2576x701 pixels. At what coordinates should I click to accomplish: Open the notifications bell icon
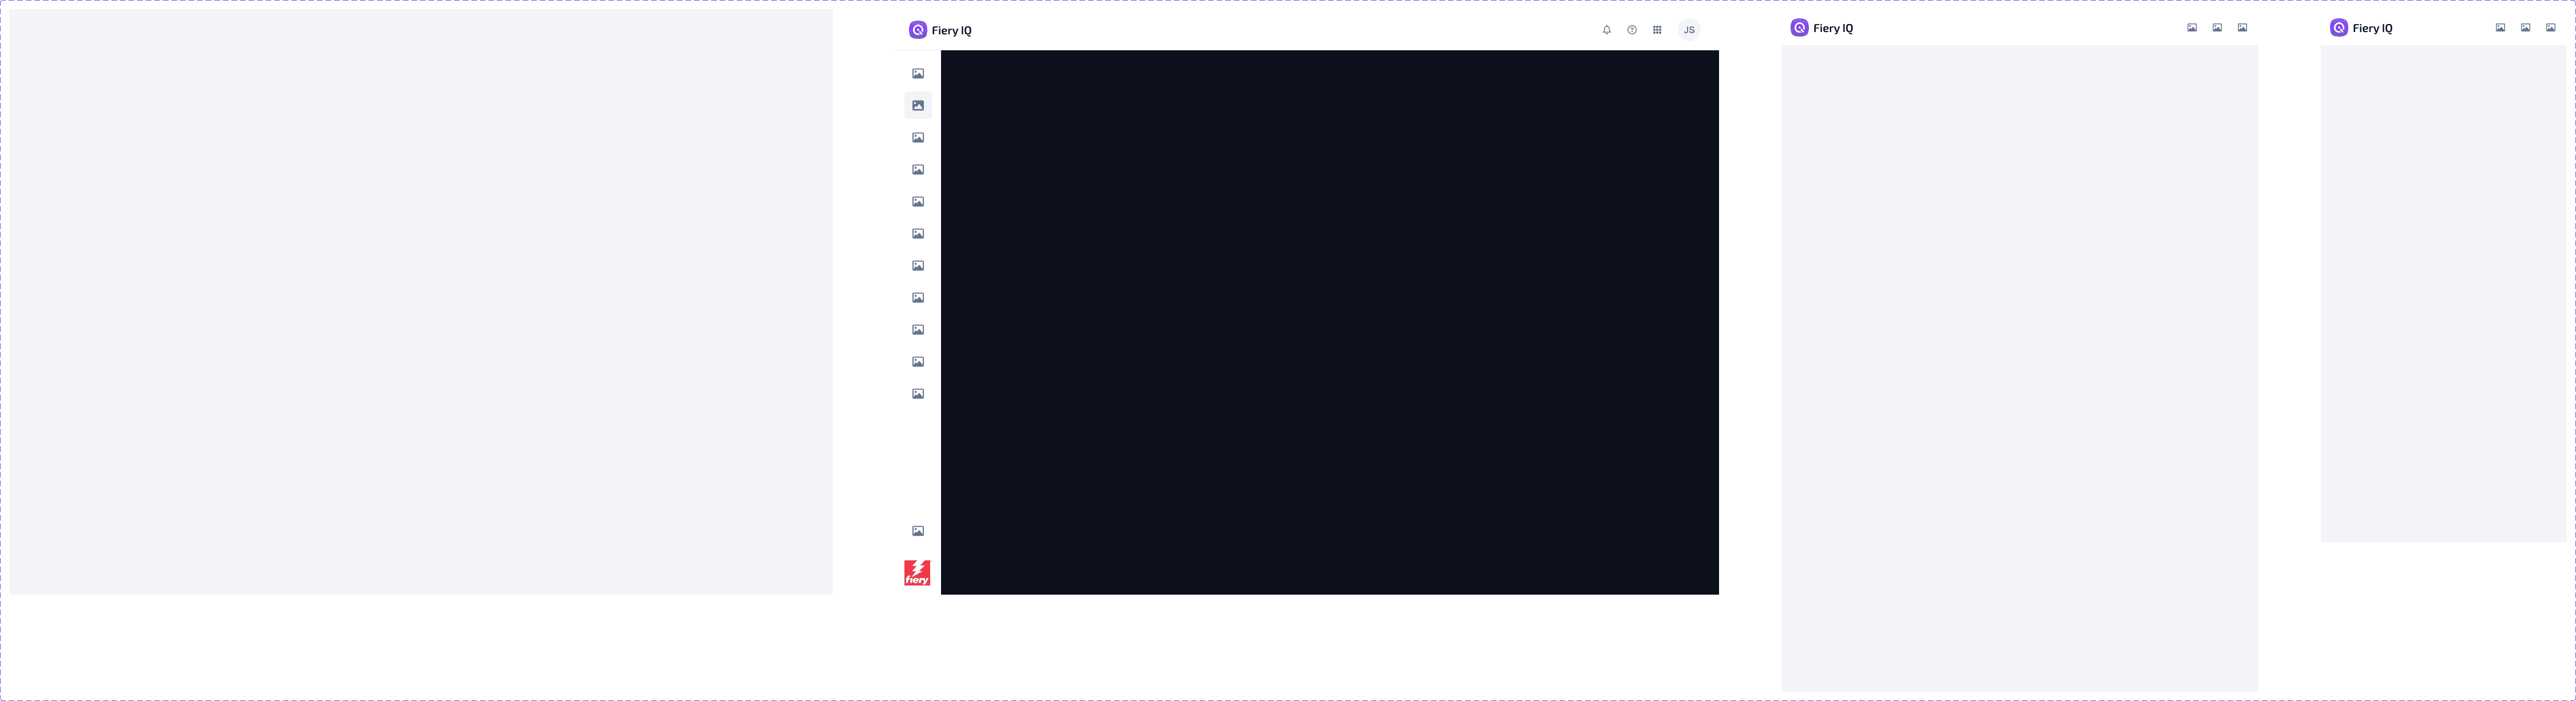click(1606, 30)
